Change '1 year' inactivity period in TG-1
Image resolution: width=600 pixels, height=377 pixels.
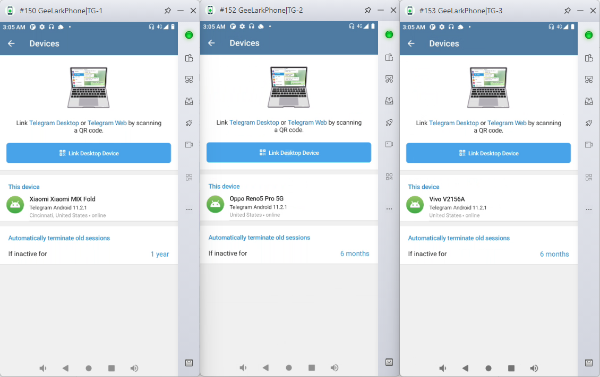[x=160, y=254]
